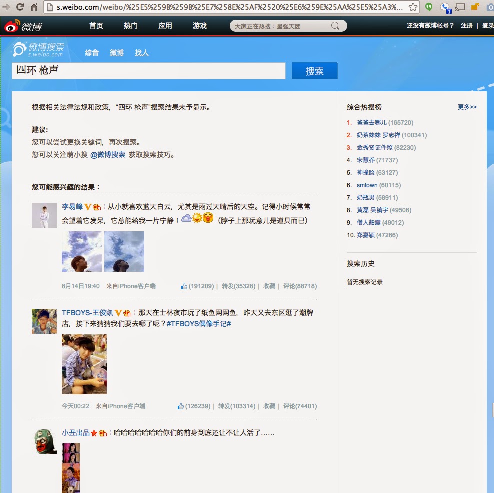Click the page icon in the address bar

pyautogui.click(x=50, y=7)
